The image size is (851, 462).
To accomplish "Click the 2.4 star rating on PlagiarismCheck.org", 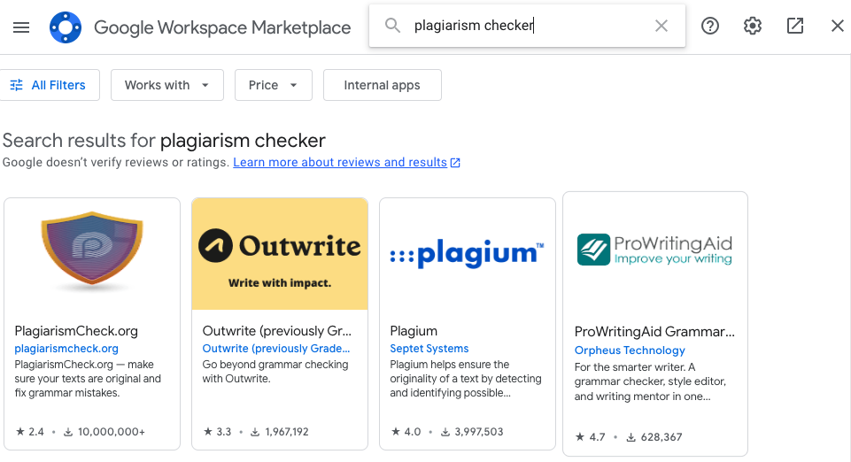I will [x=30, y=432].
